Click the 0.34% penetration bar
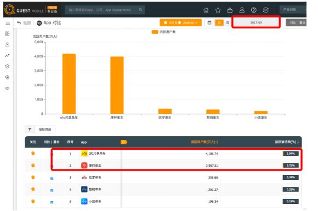Screen dimensions: 318x211 click(x=291, y=178)
